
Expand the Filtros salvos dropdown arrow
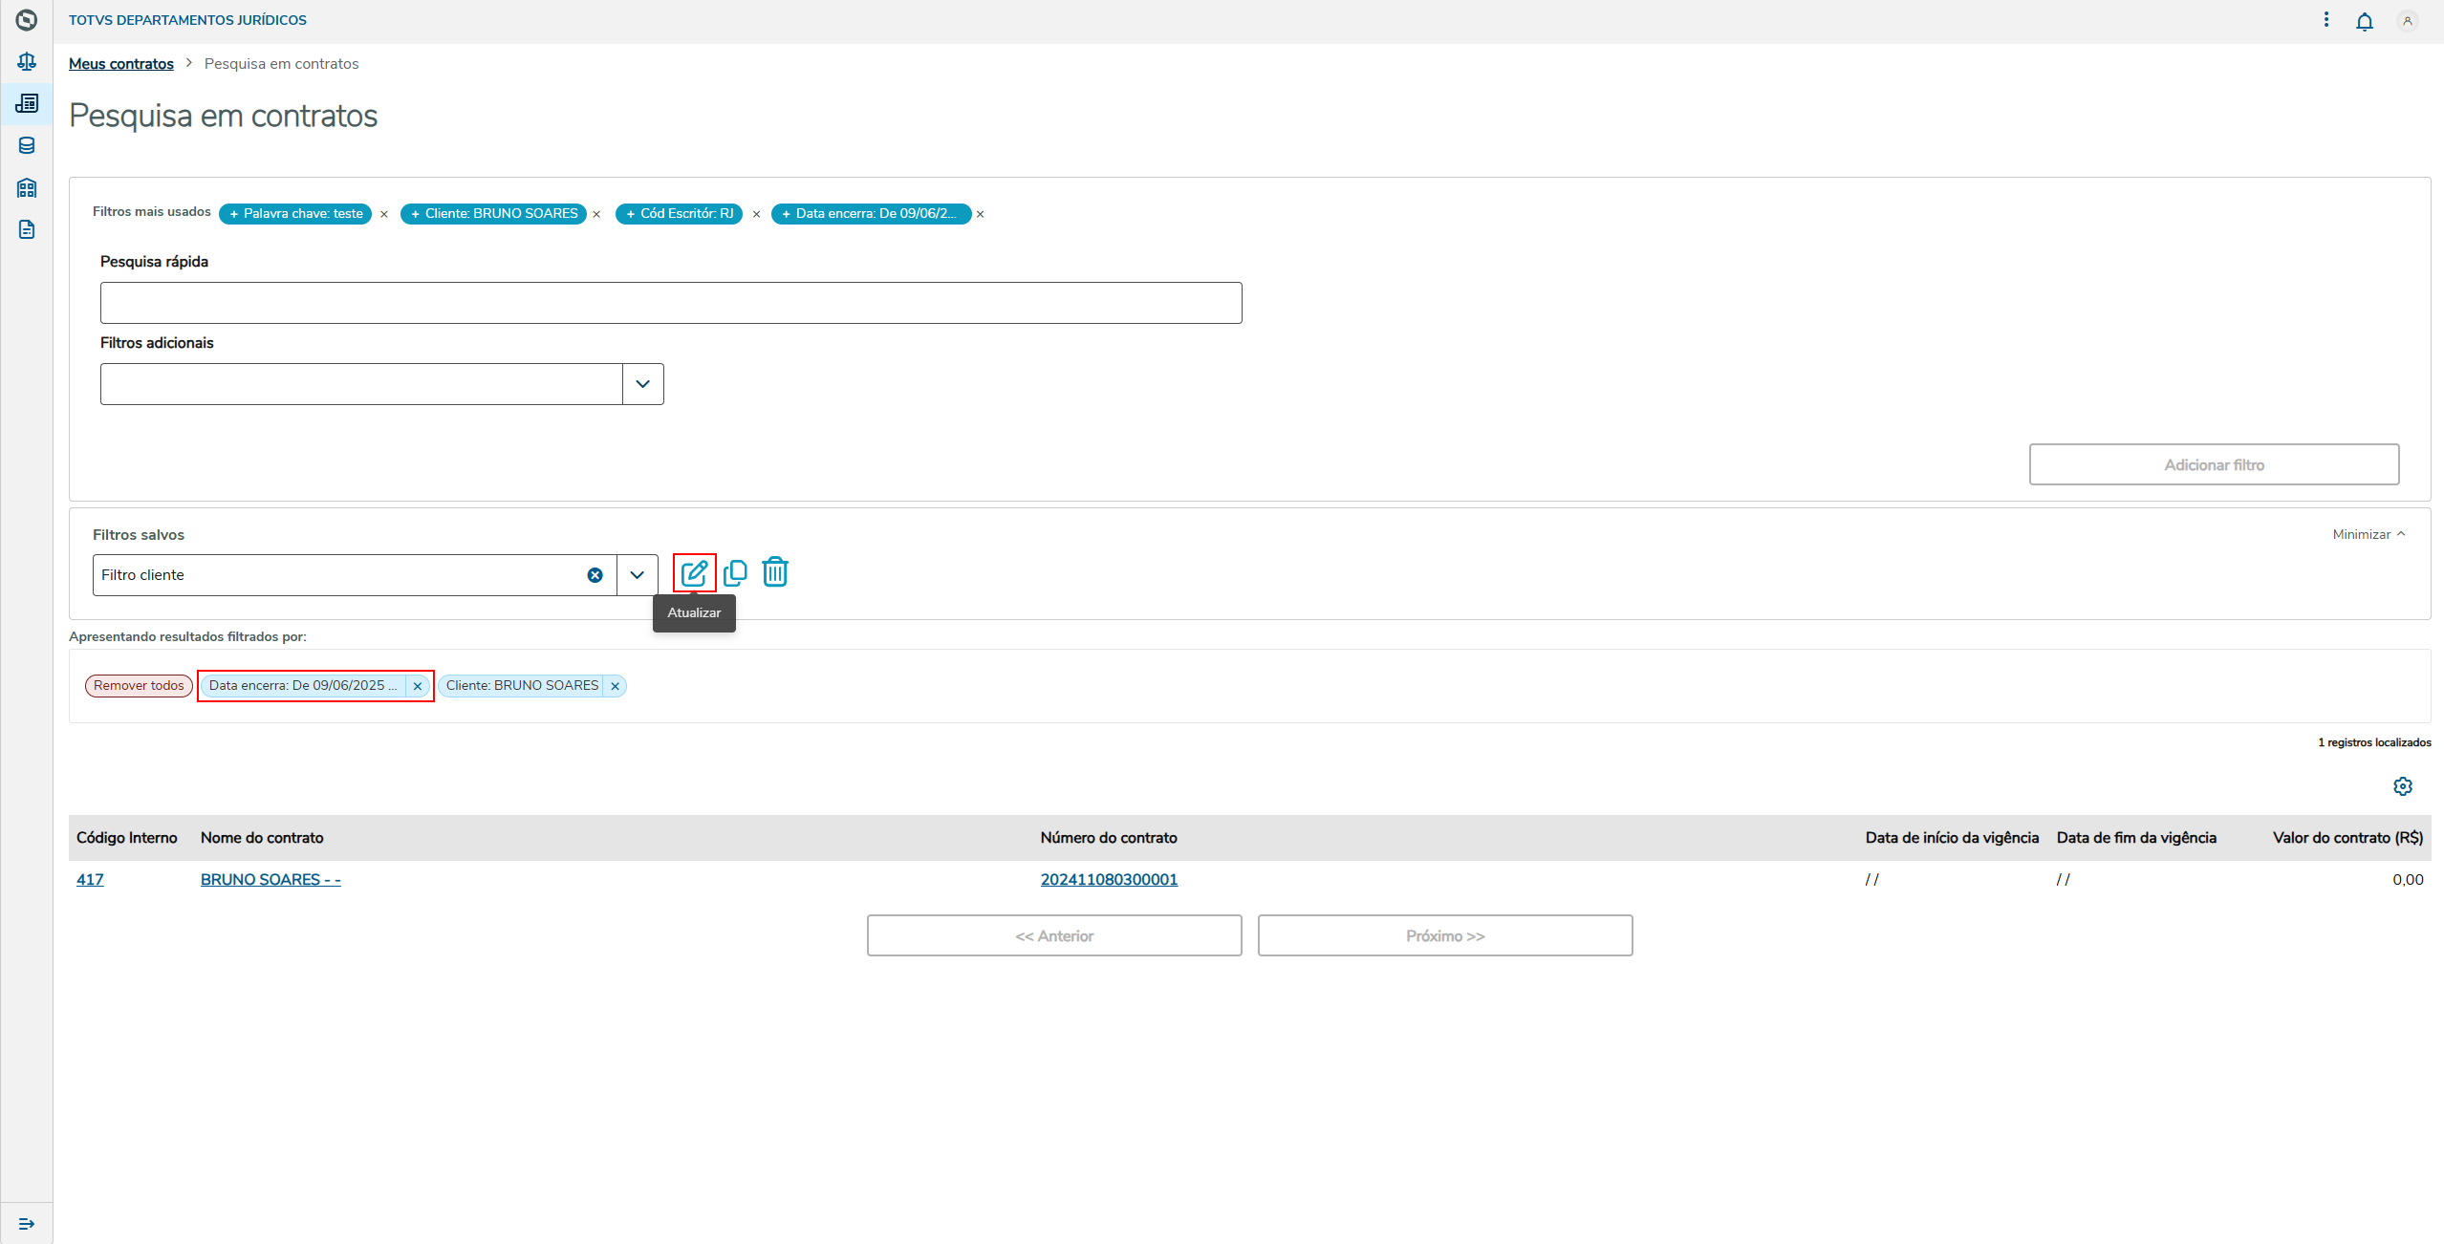tap(637, 575)
